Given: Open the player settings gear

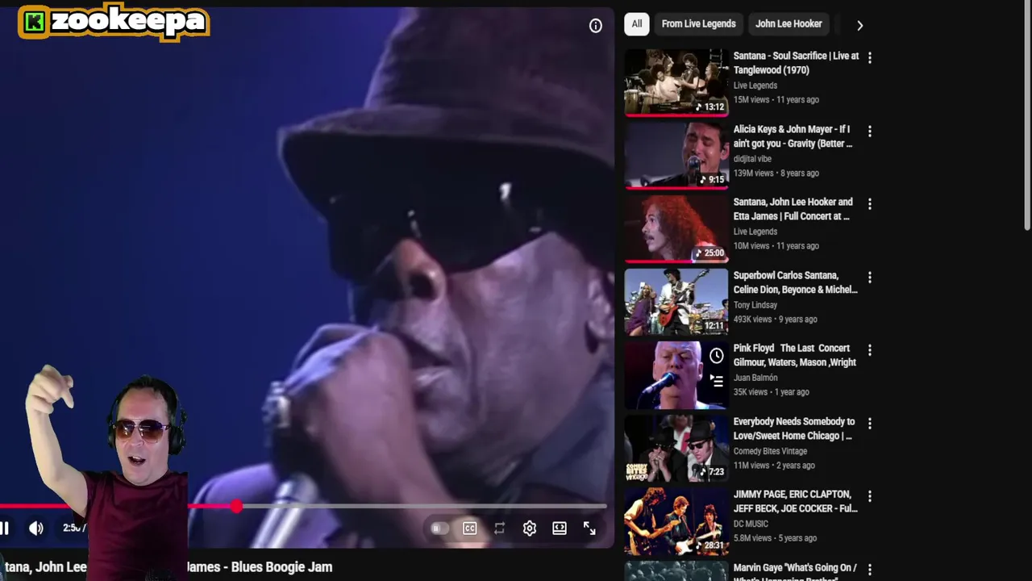Looking at the screenshot, I should coord(530,529).
